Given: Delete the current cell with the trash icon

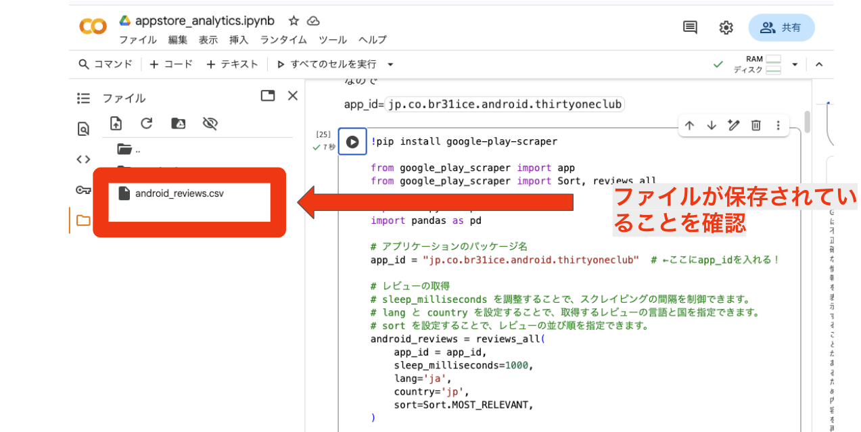Looking at the screenshot, I should coord(755,126).
